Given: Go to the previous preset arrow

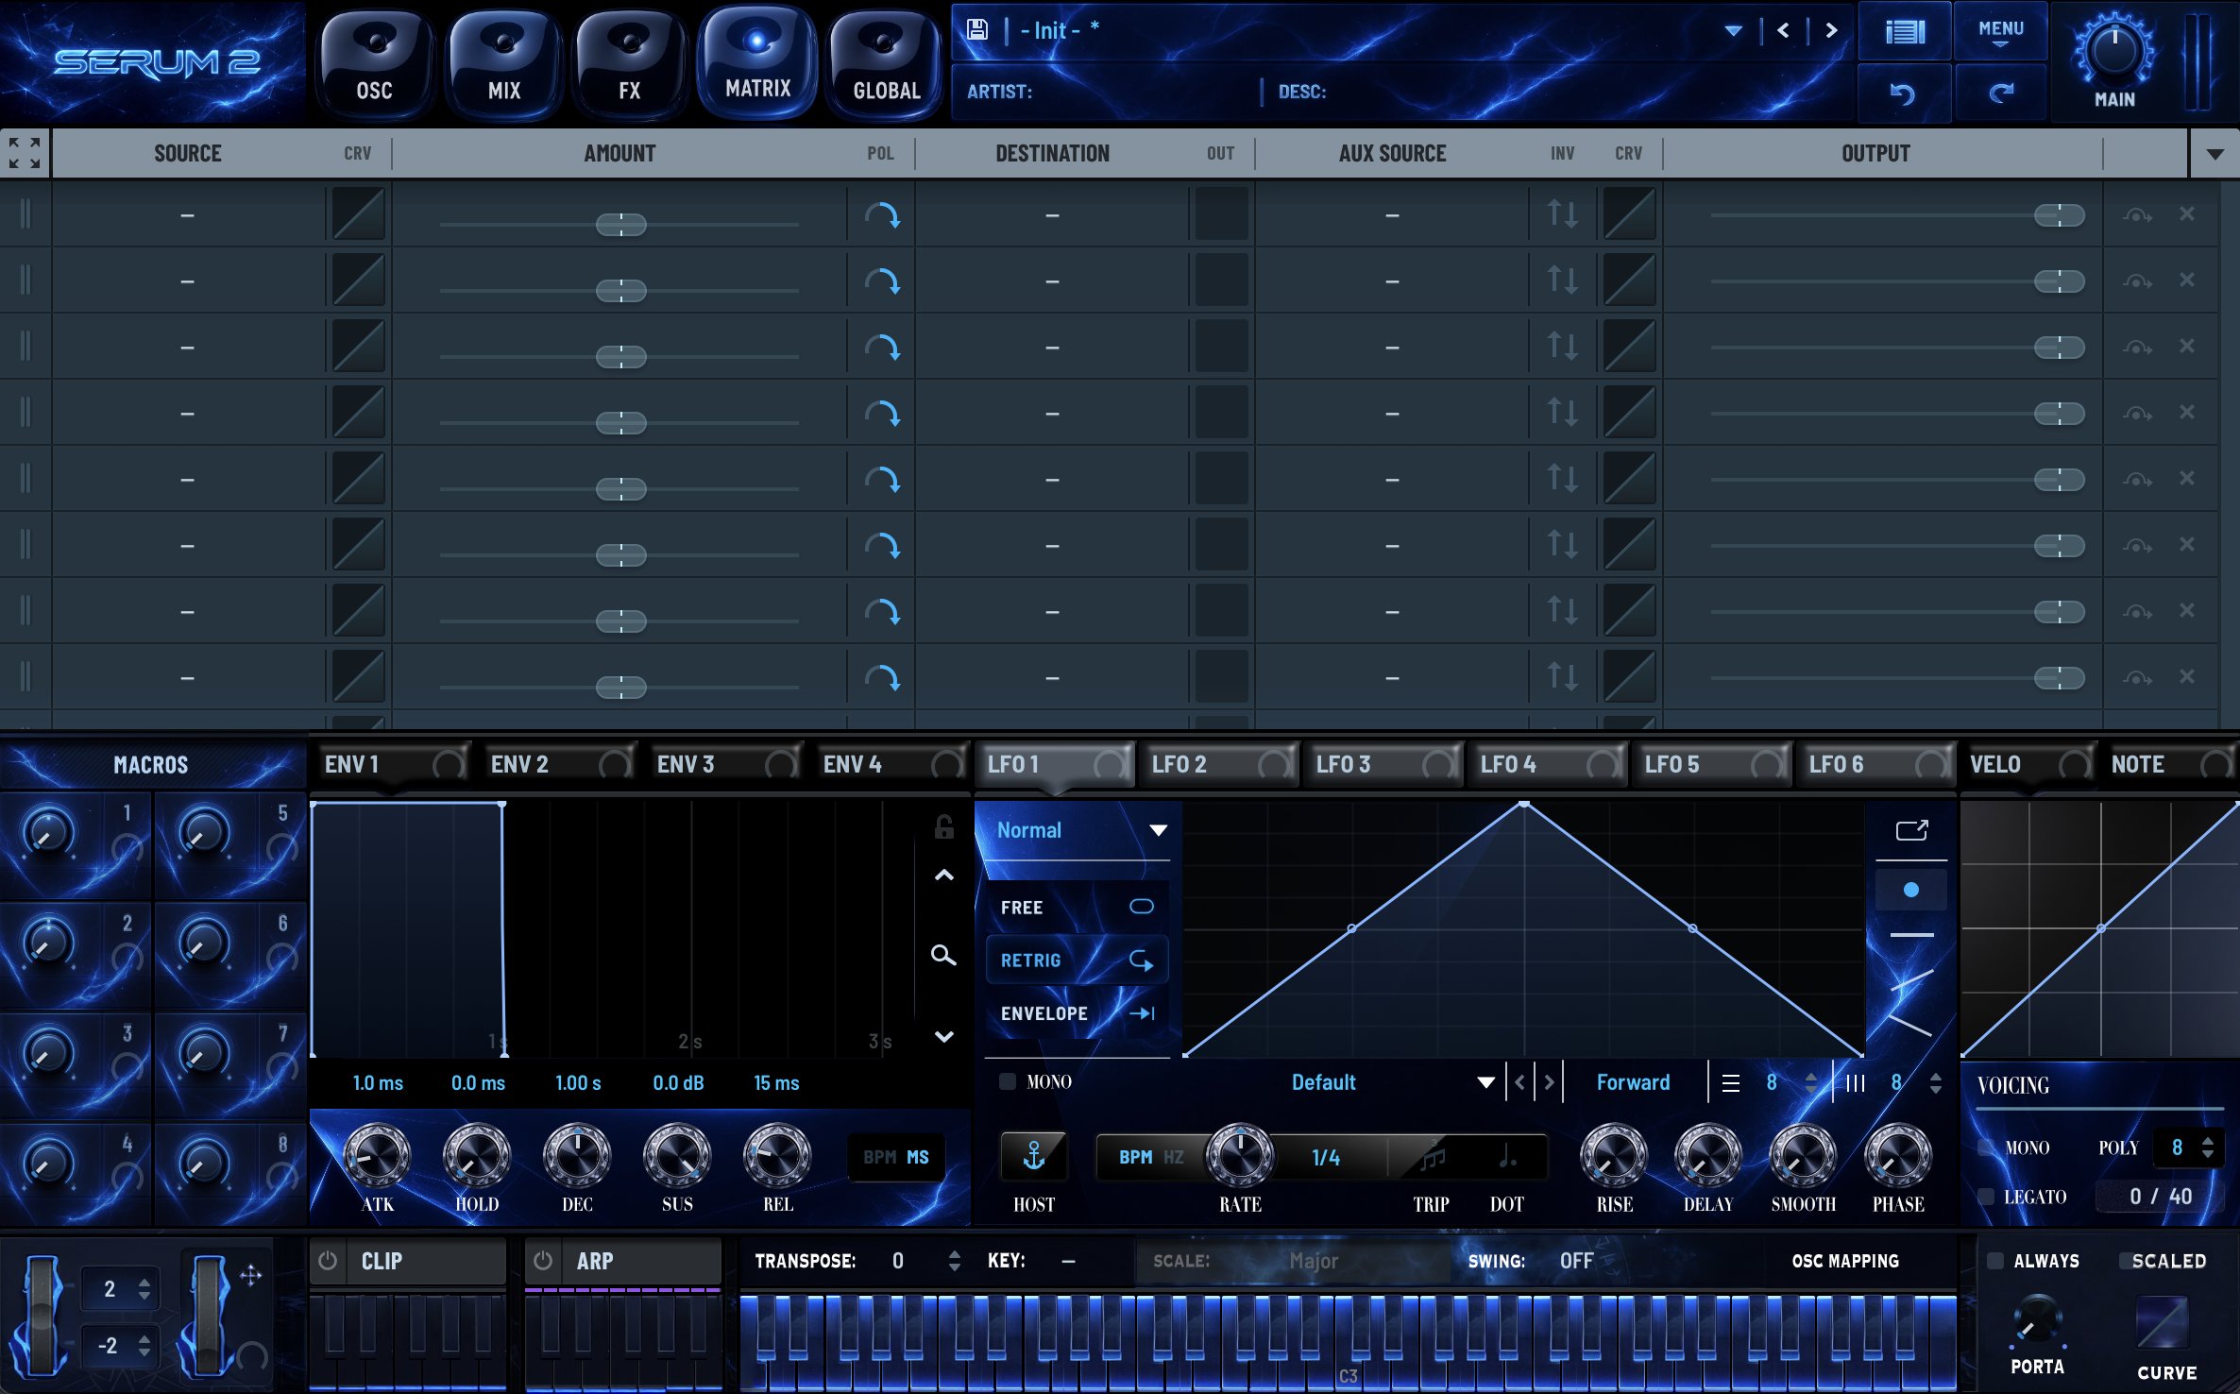Looking at the screenshot, I should pyautogui.click(x=1783, y=30).
